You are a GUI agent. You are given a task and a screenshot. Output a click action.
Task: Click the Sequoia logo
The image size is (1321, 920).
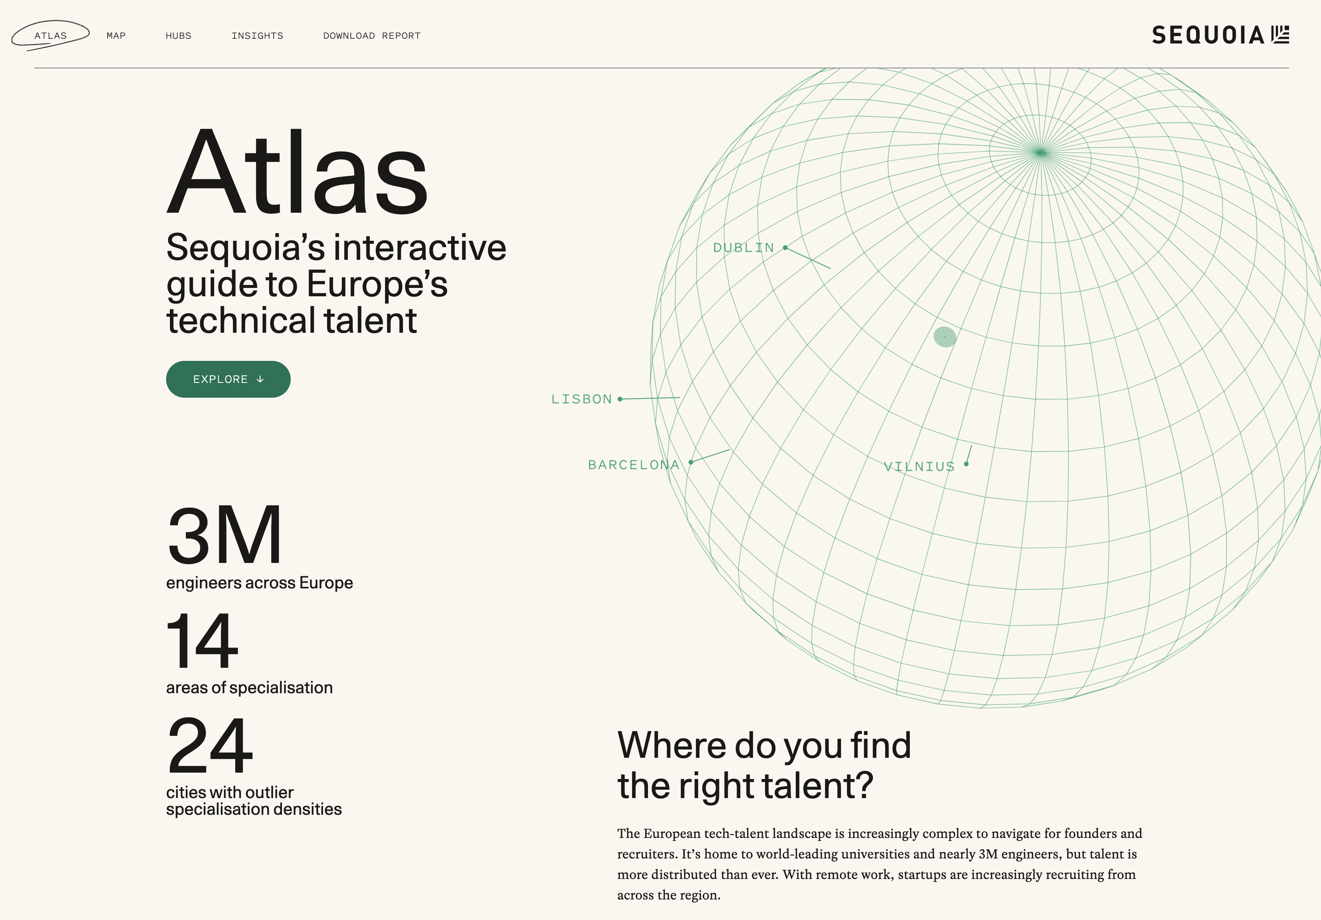point(1220,35)
